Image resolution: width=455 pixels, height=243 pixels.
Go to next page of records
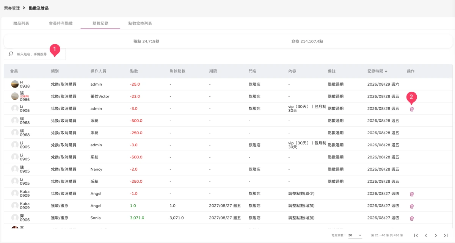coord(436,235)
